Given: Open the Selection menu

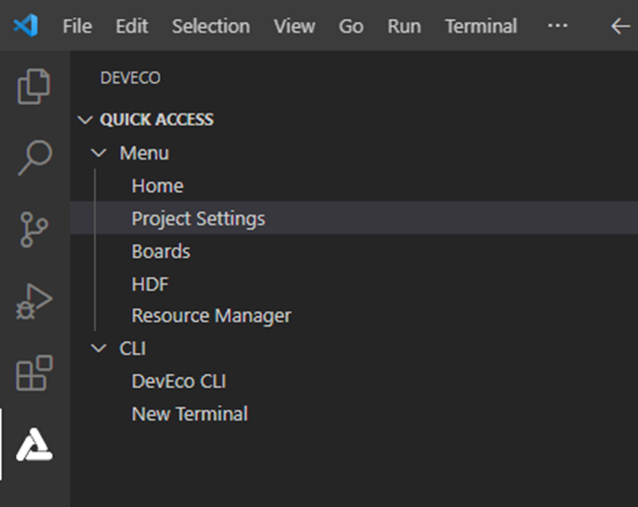Looking at the screenshot, I should (x=209, y=26).
